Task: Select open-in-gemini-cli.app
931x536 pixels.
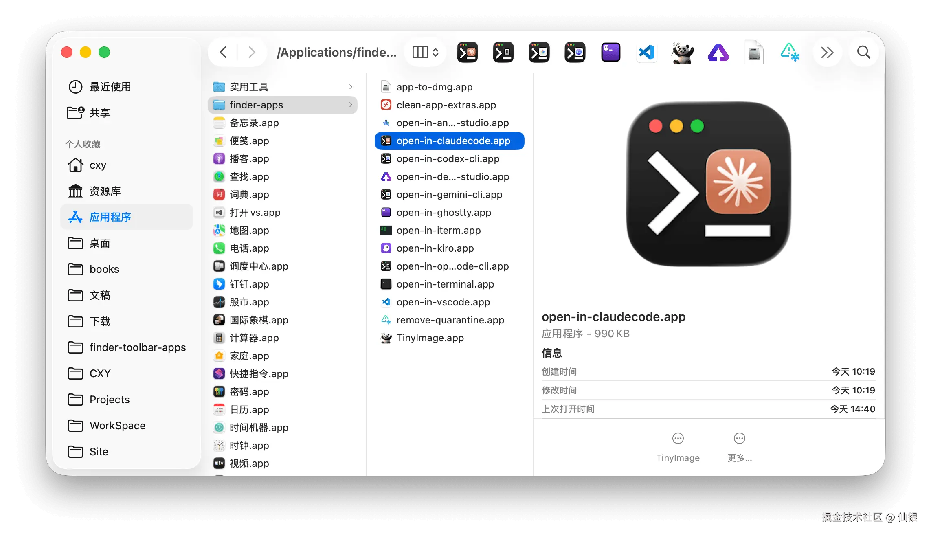Action: [449, 194]
